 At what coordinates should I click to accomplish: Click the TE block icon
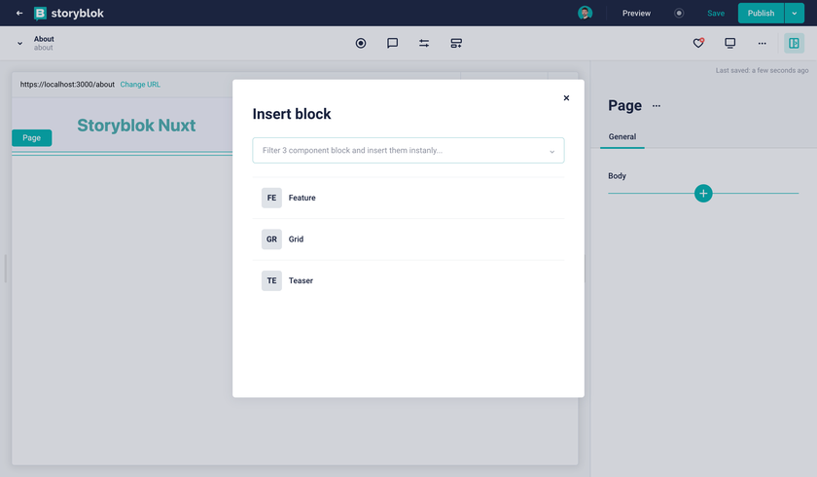[x=271, y=280]
